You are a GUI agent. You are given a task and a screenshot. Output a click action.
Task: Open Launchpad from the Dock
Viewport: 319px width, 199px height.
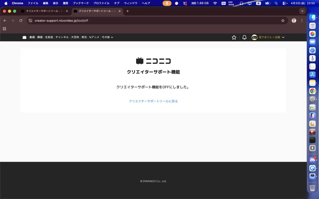click(312, 26)
